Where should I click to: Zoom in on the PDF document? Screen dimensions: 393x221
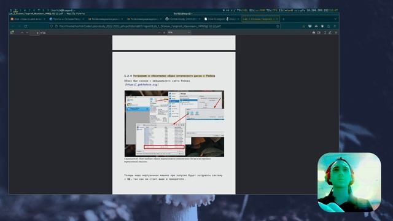[x=164, y=33]
